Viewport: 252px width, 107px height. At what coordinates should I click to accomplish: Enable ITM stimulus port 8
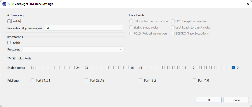(x=181, y=68)
